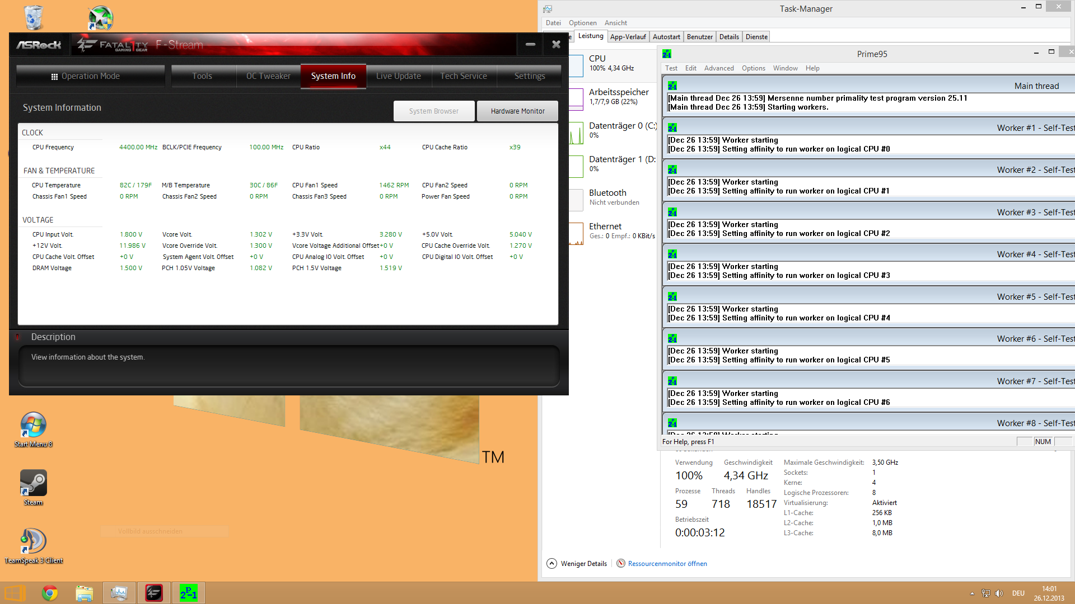
Task: Collapse details with the Weniger Details chevron
Action: click(x=552, y=564)
